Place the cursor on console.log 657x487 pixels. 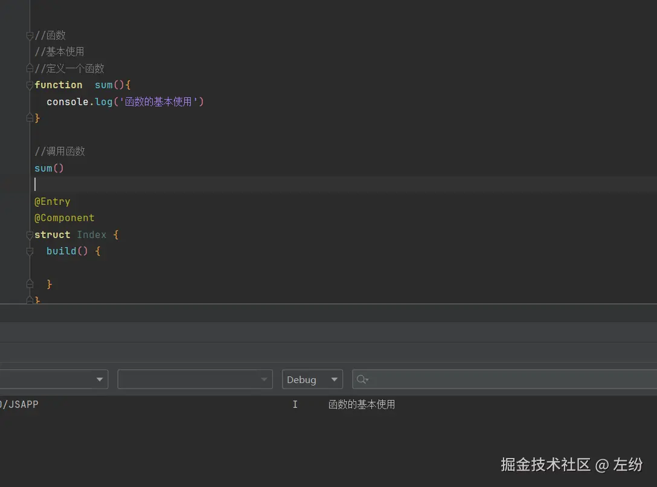coord(80,102)
